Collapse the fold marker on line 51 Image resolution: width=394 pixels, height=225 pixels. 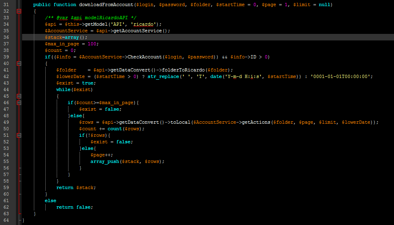19,136
